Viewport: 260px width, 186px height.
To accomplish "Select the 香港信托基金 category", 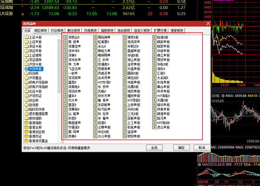I will pyautogui.click(x=38, y=141).
